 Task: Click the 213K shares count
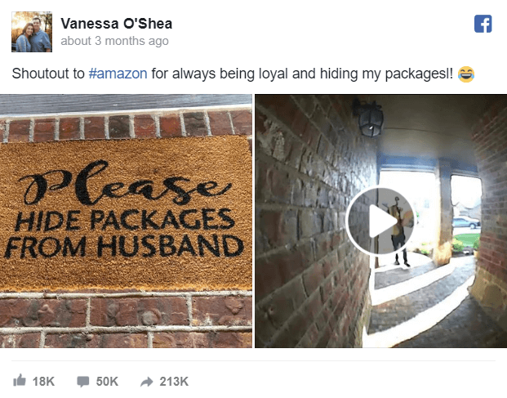[174, 382]
